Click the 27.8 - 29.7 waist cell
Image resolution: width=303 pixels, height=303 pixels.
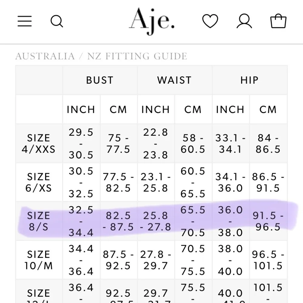pyautogui.click(x=156, y=260)
